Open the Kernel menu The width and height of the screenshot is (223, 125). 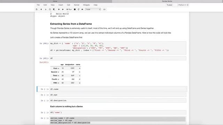click(x=77, y=5)
